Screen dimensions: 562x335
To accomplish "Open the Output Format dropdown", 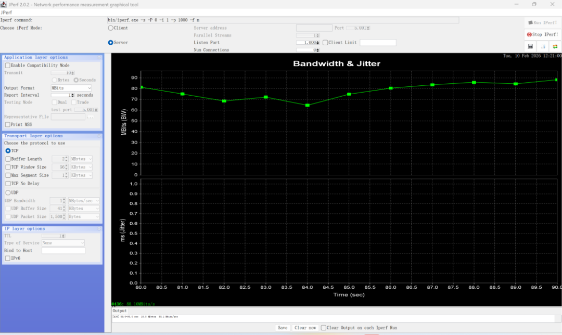I will tap(71, 88).
